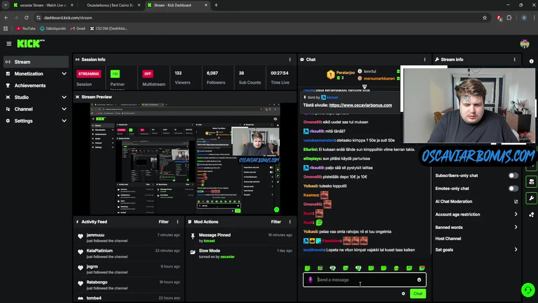Open the hamburger menu beside the KICK logo
538x303 pixels.
point(9,44)
